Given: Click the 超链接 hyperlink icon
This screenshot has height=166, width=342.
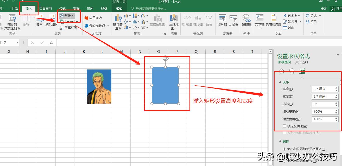Looking at the screenshot, I should [x=246, y=20].
